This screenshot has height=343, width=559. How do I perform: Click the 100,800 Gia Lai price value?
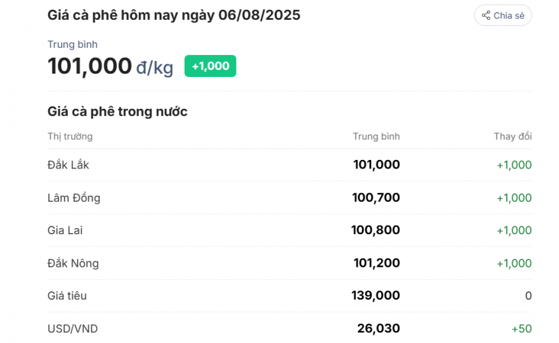(376, 230)
